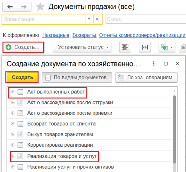Viewport: 186px width, 172px height.
Task: Go forward with the right arrow button
Action: (x=24, y=7)
